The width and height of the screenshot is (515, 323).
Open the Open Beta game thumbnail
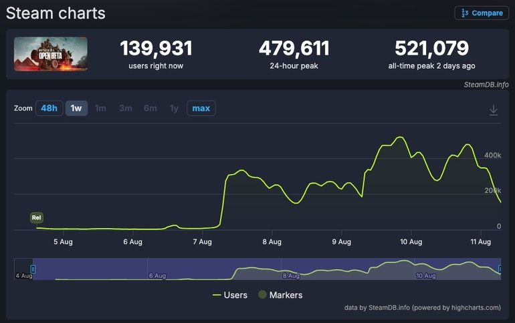(x=51, y=54)
